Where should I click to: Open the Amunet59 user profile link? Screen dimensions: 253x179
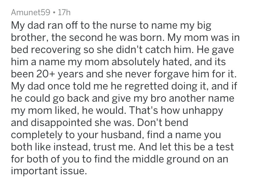pos(31,12)
